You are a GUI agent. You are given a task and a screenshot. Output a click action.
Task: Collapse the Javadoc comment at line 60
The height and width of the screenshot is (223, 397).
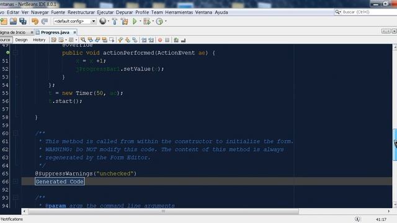pos(15,133)
